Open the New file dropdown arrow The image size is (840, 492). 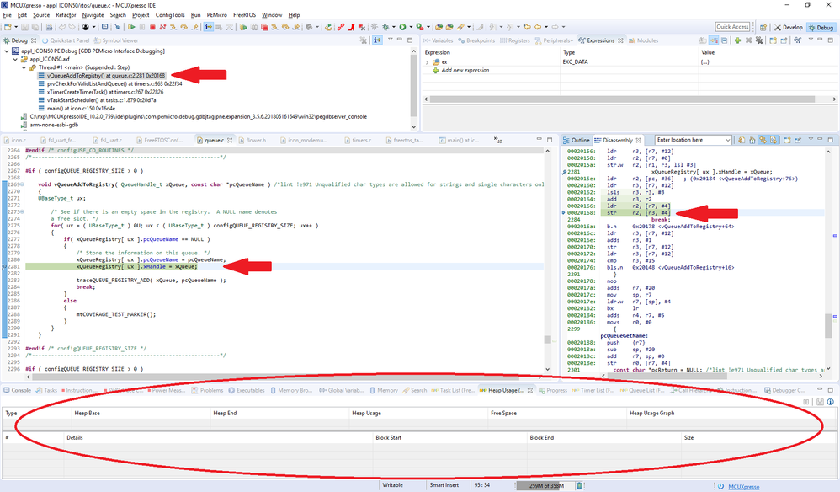click(16, 27)
